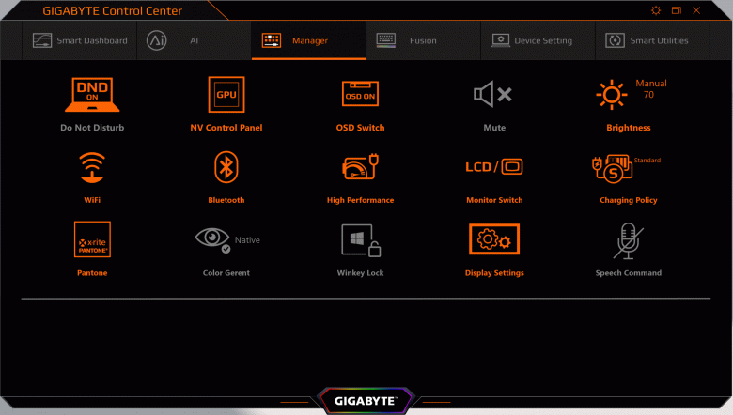Close the GIGABYTE Control Center window
This screenshot has width=733, height=415.
pos(696,10)
